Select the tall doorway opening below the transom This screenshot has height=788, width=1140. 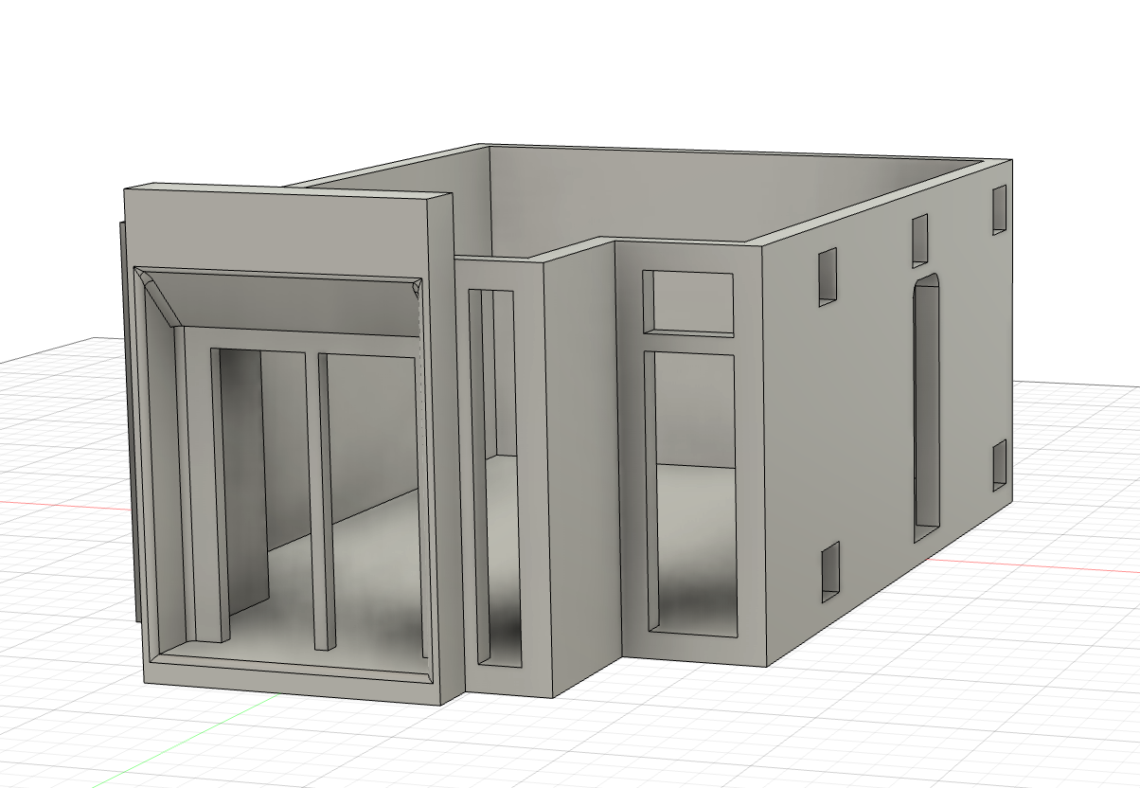coord(690,493)
